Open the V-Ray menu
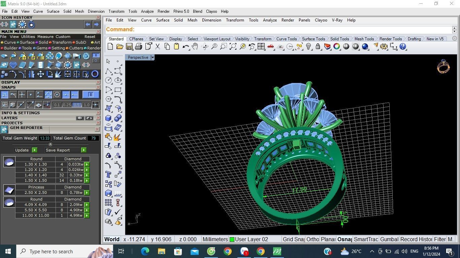Viewport: 460px width, 258px height. click(x=337, y=20)
